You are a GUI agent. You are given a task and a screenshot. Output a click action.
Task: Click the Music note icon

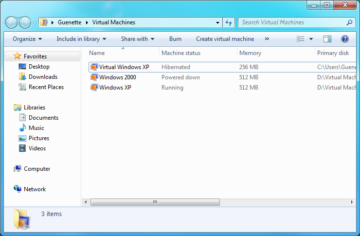(22, 127)
